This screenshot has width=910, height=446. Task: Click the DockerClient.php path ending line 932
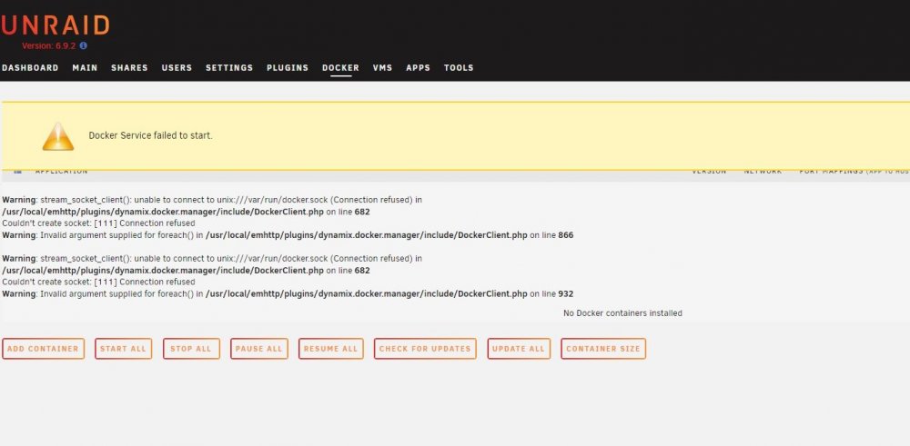(x=366, y=293)
